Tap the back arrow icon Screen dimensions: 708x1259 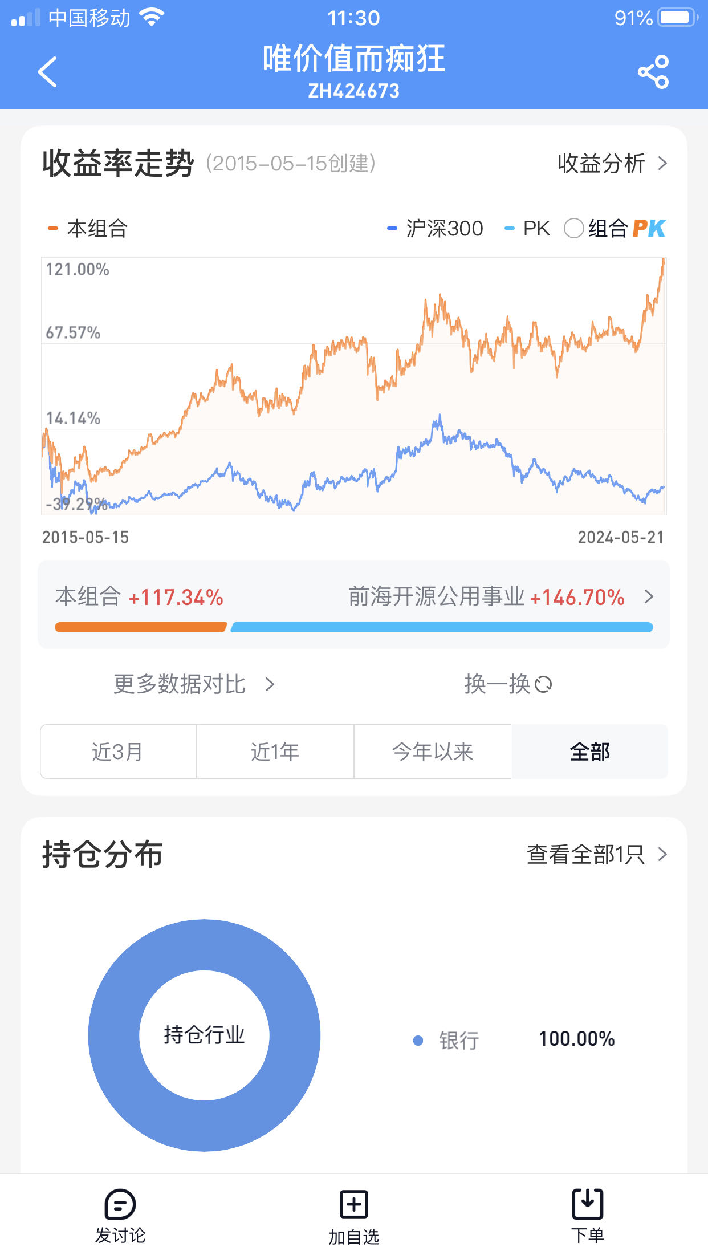tap(48, 72)
